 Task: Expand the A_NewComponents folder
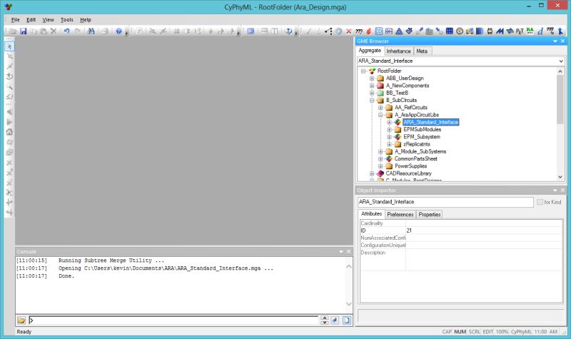tap(372, 86)
